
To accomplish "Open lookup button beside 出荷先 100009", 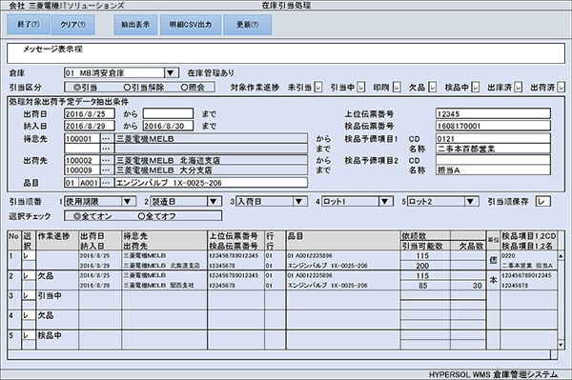I will (x=106, y=170).
